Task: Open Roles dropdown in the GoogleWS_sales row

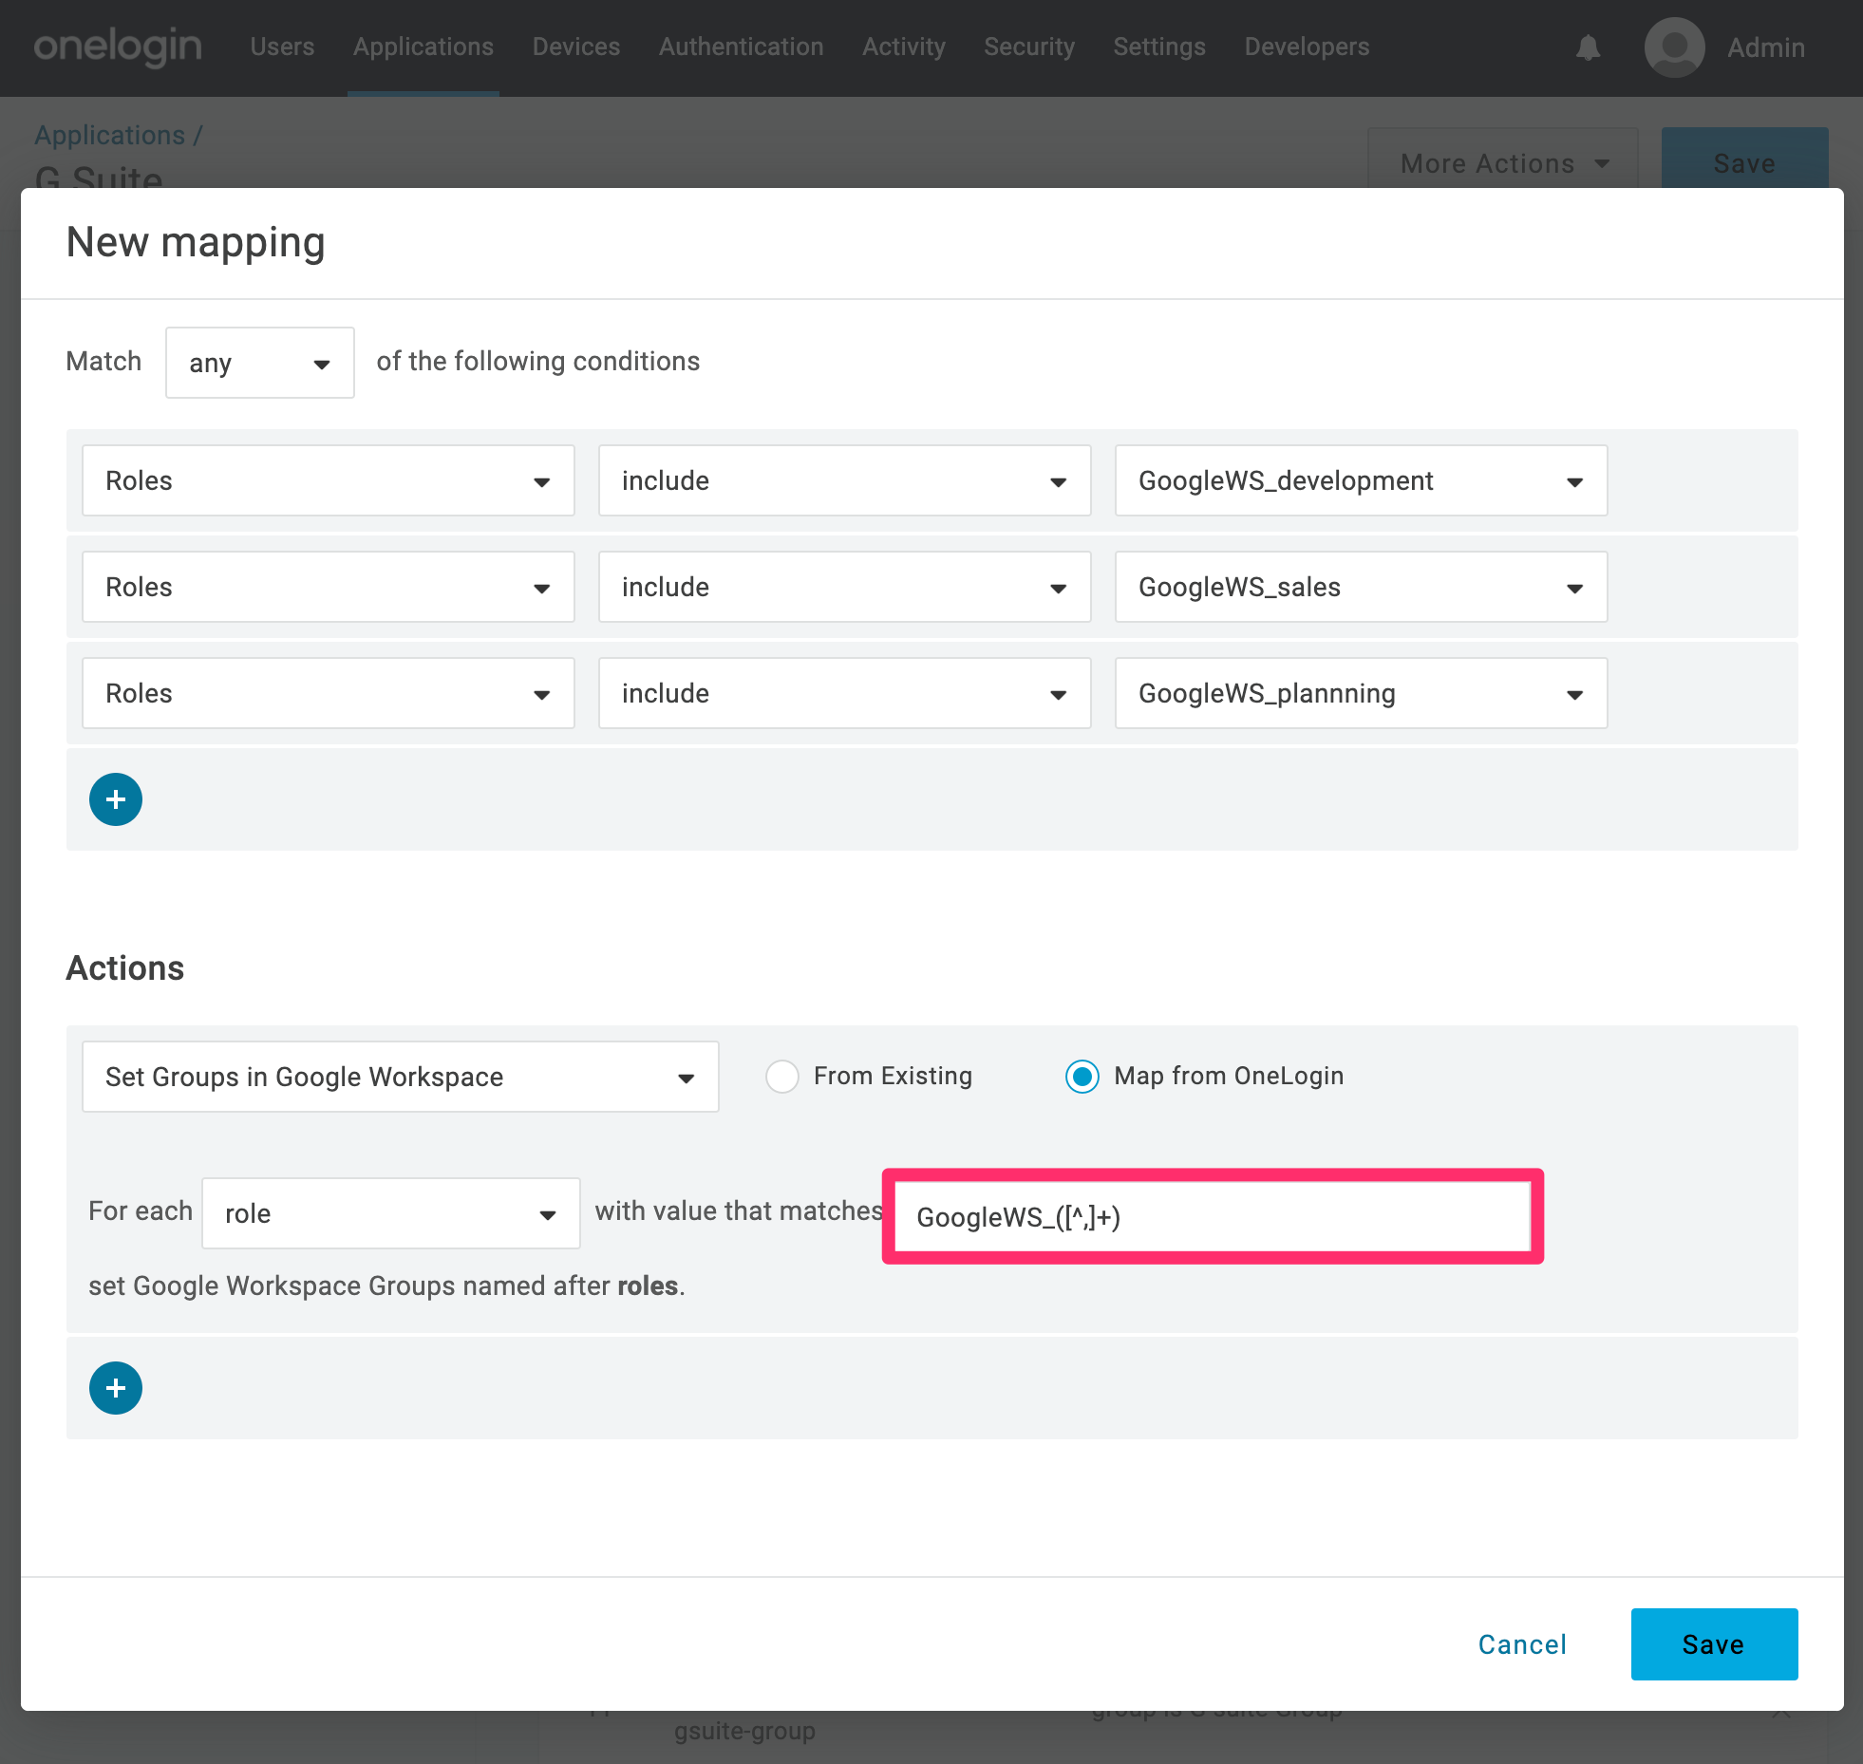Action: 329,587
